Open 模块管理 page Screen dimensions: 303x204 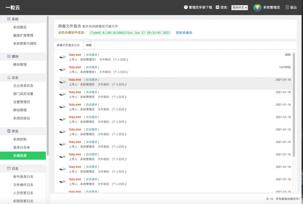click(x=20, y=65)
